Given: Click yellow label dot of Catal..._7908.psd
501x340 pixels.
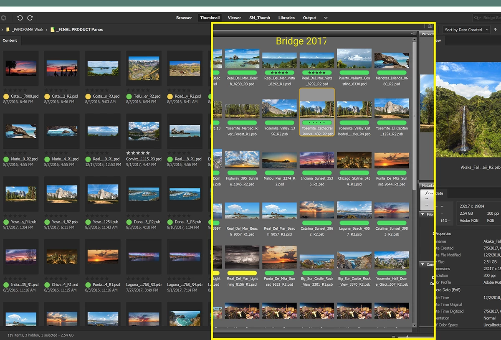Looking at the screenshot, I should (6, 96).
